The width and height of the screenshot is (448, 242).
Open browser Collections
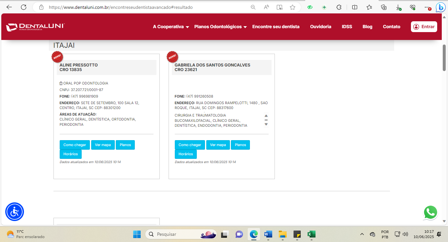[x=384, y=7]
